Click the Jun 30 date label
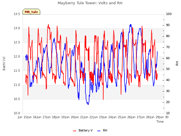This screenshot has height=136, width=181. [164, 117]
